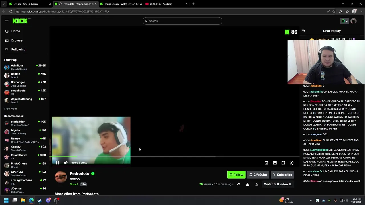The width and height of the screenshot is (365, 205).
Task: Open GPEP133 recommended channel
Action: pyautogui.click(x=25, y=173)
